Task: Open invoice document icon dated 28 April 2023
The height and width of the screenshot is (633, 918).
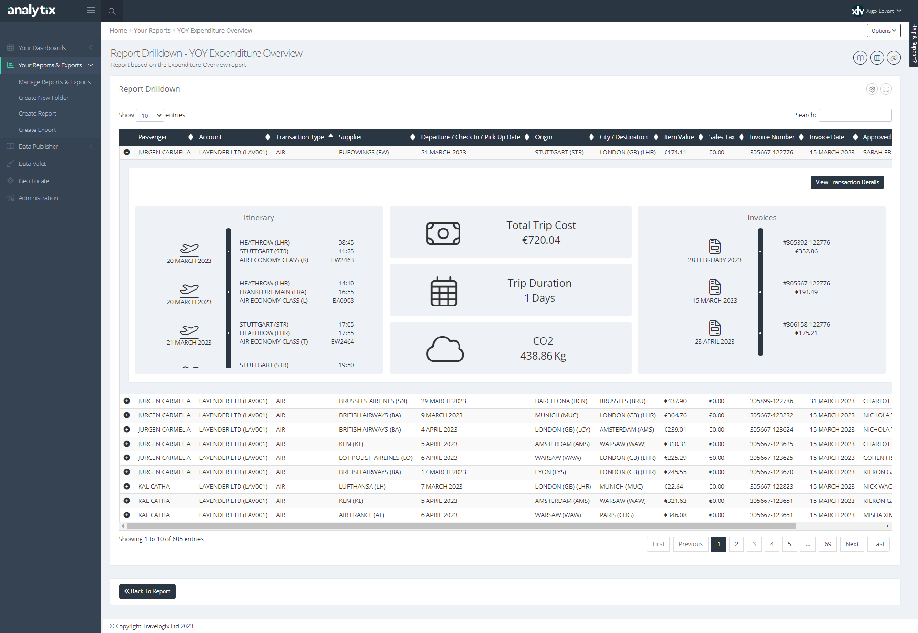Action: [715, 327]
